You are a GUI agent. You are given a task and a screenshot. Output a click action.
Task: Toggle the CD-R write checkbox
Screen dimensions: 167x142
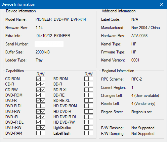tap(43, 84)
